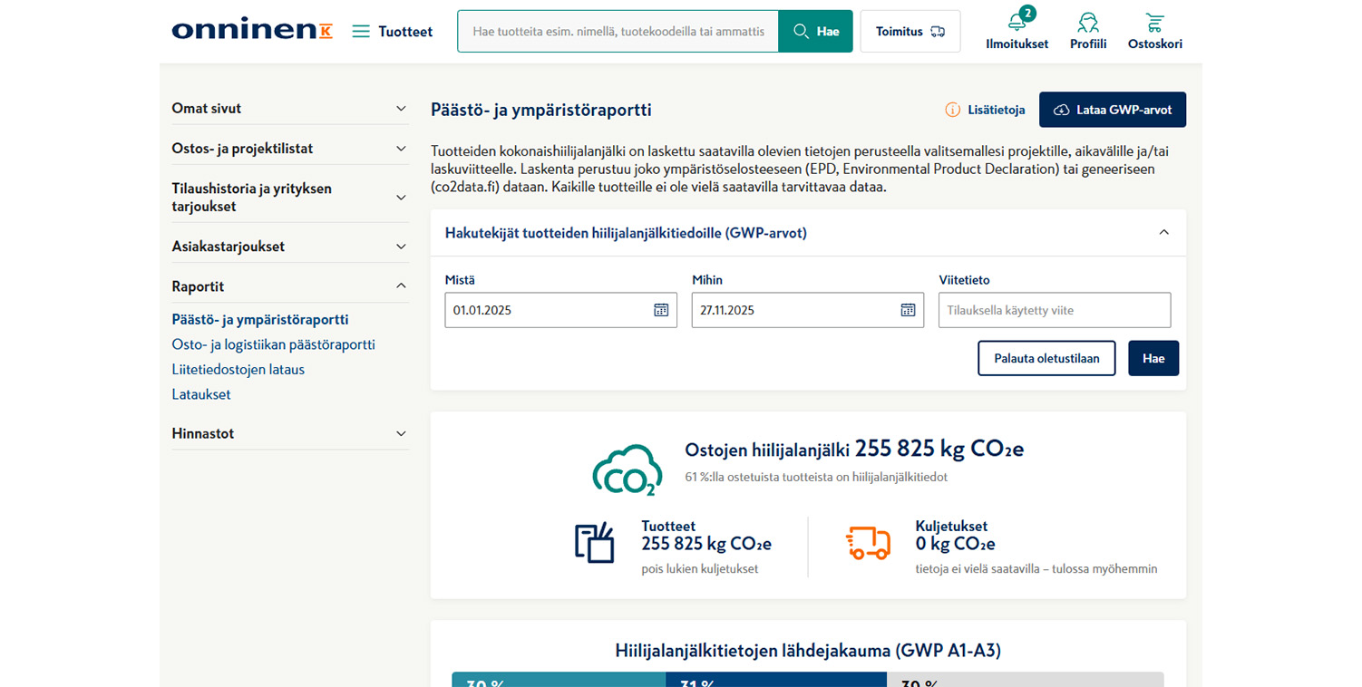Focus the product search field
1362x687 pixels.
pyautogui.click(x=618, y=31)
